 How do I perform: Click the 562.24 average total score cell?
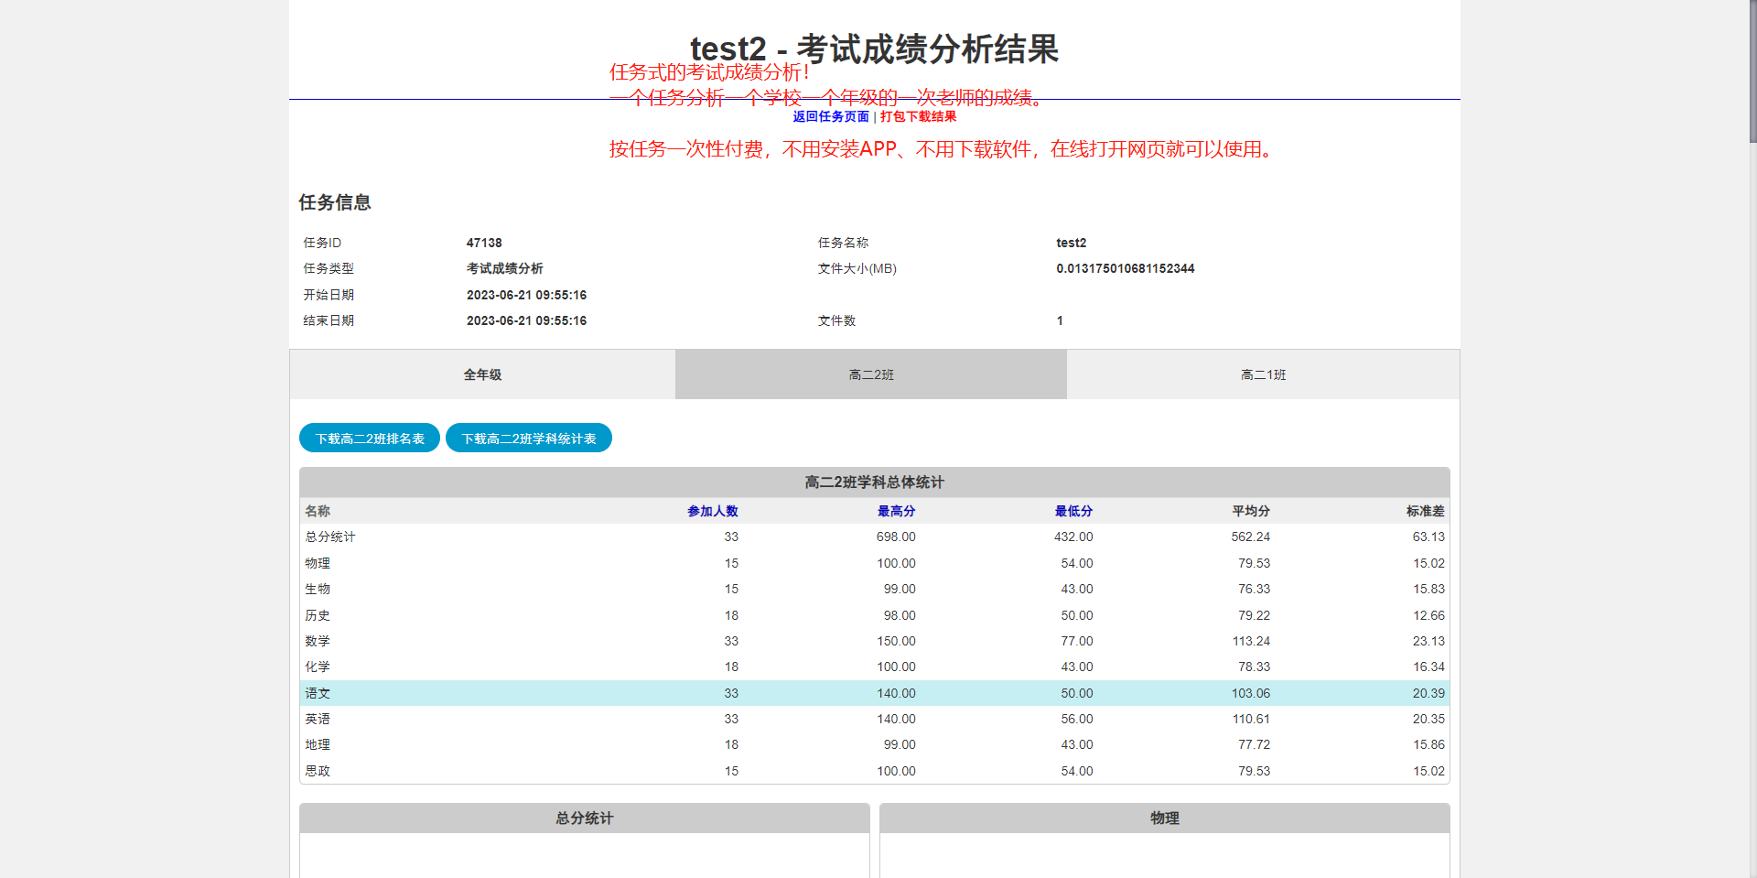point(1251,537)
